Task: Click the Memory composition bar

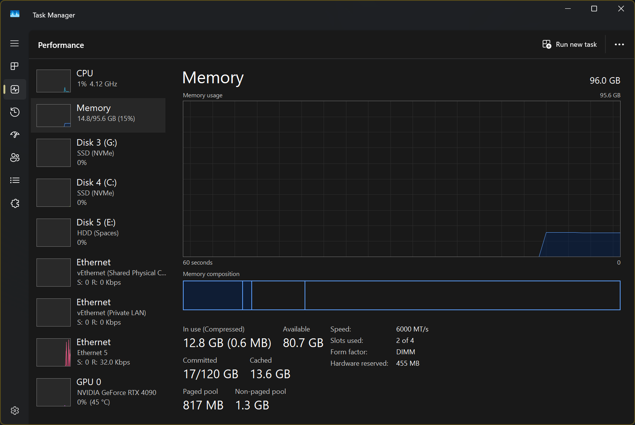Action: click(402, 295)
